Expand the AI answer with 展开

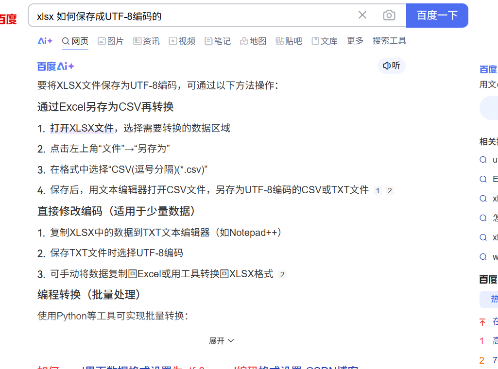coord(221,341)
